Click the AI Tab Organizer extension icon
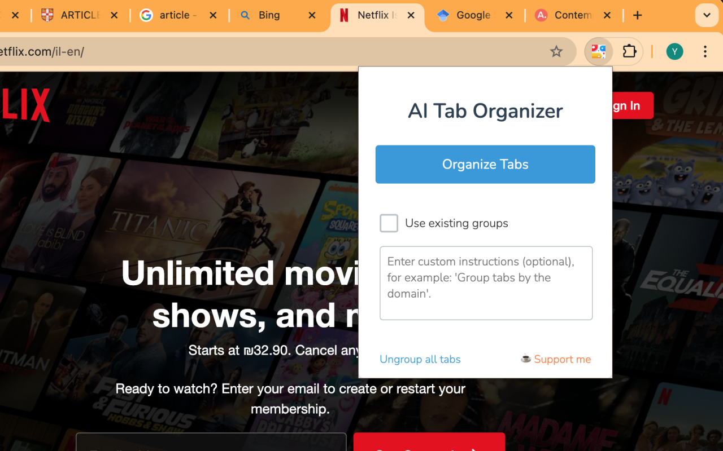 coord(599,52)
